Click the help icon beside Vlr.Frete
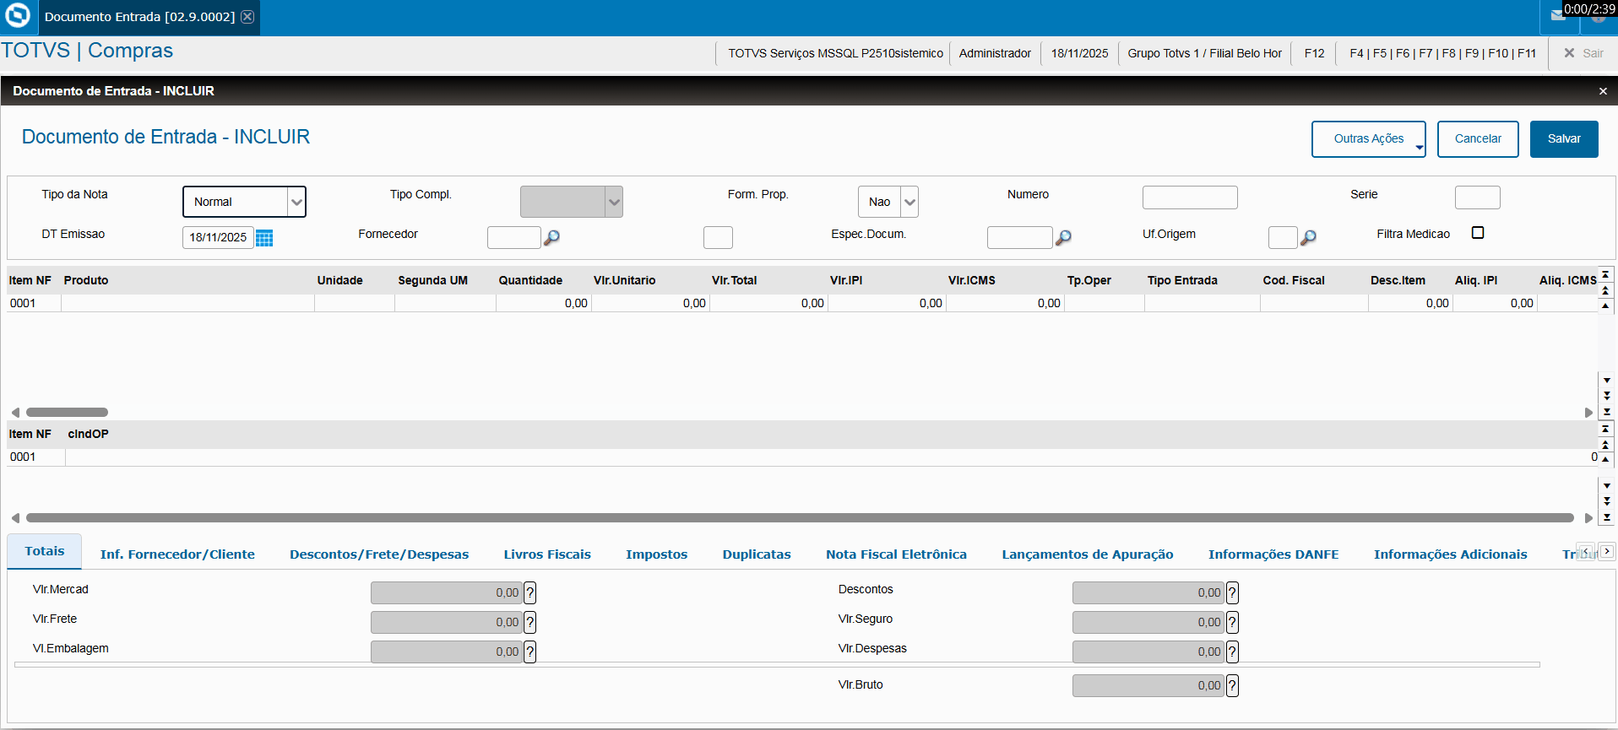 click(x=529, y=622)
